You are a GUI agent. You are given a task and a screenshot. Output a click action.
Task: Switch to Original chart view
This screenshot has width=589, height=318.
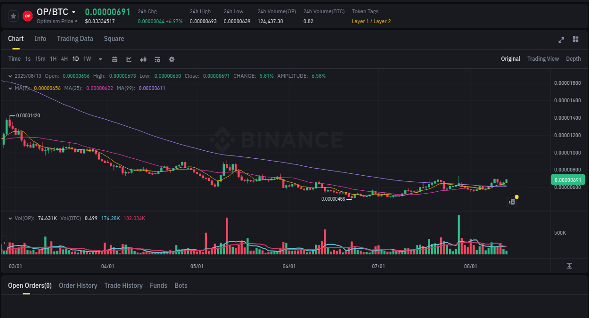coord(510,59)
